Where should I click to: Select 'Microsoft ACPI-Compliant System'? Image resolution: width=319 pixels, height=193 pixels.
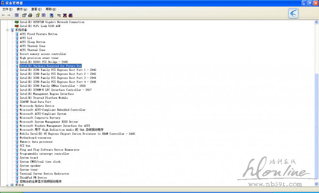point(43,114)
